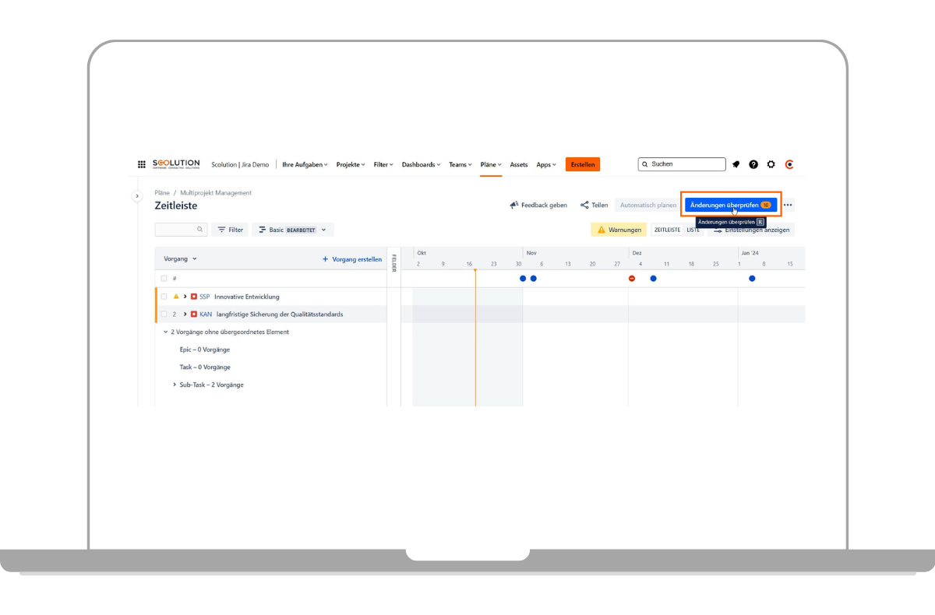Check the KAN row checkbox
This screenshot has height=615, width=935.
pos(164,315)
